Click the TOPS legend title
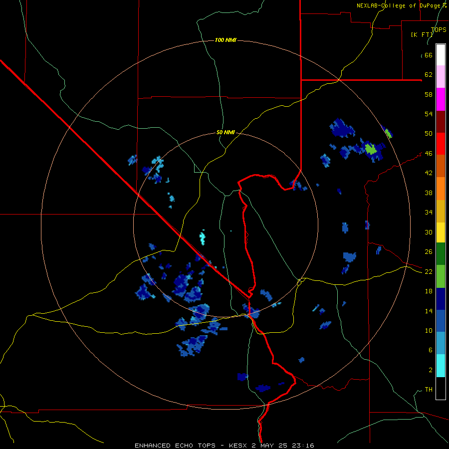The image size is (449, 449). coord(439,29)
